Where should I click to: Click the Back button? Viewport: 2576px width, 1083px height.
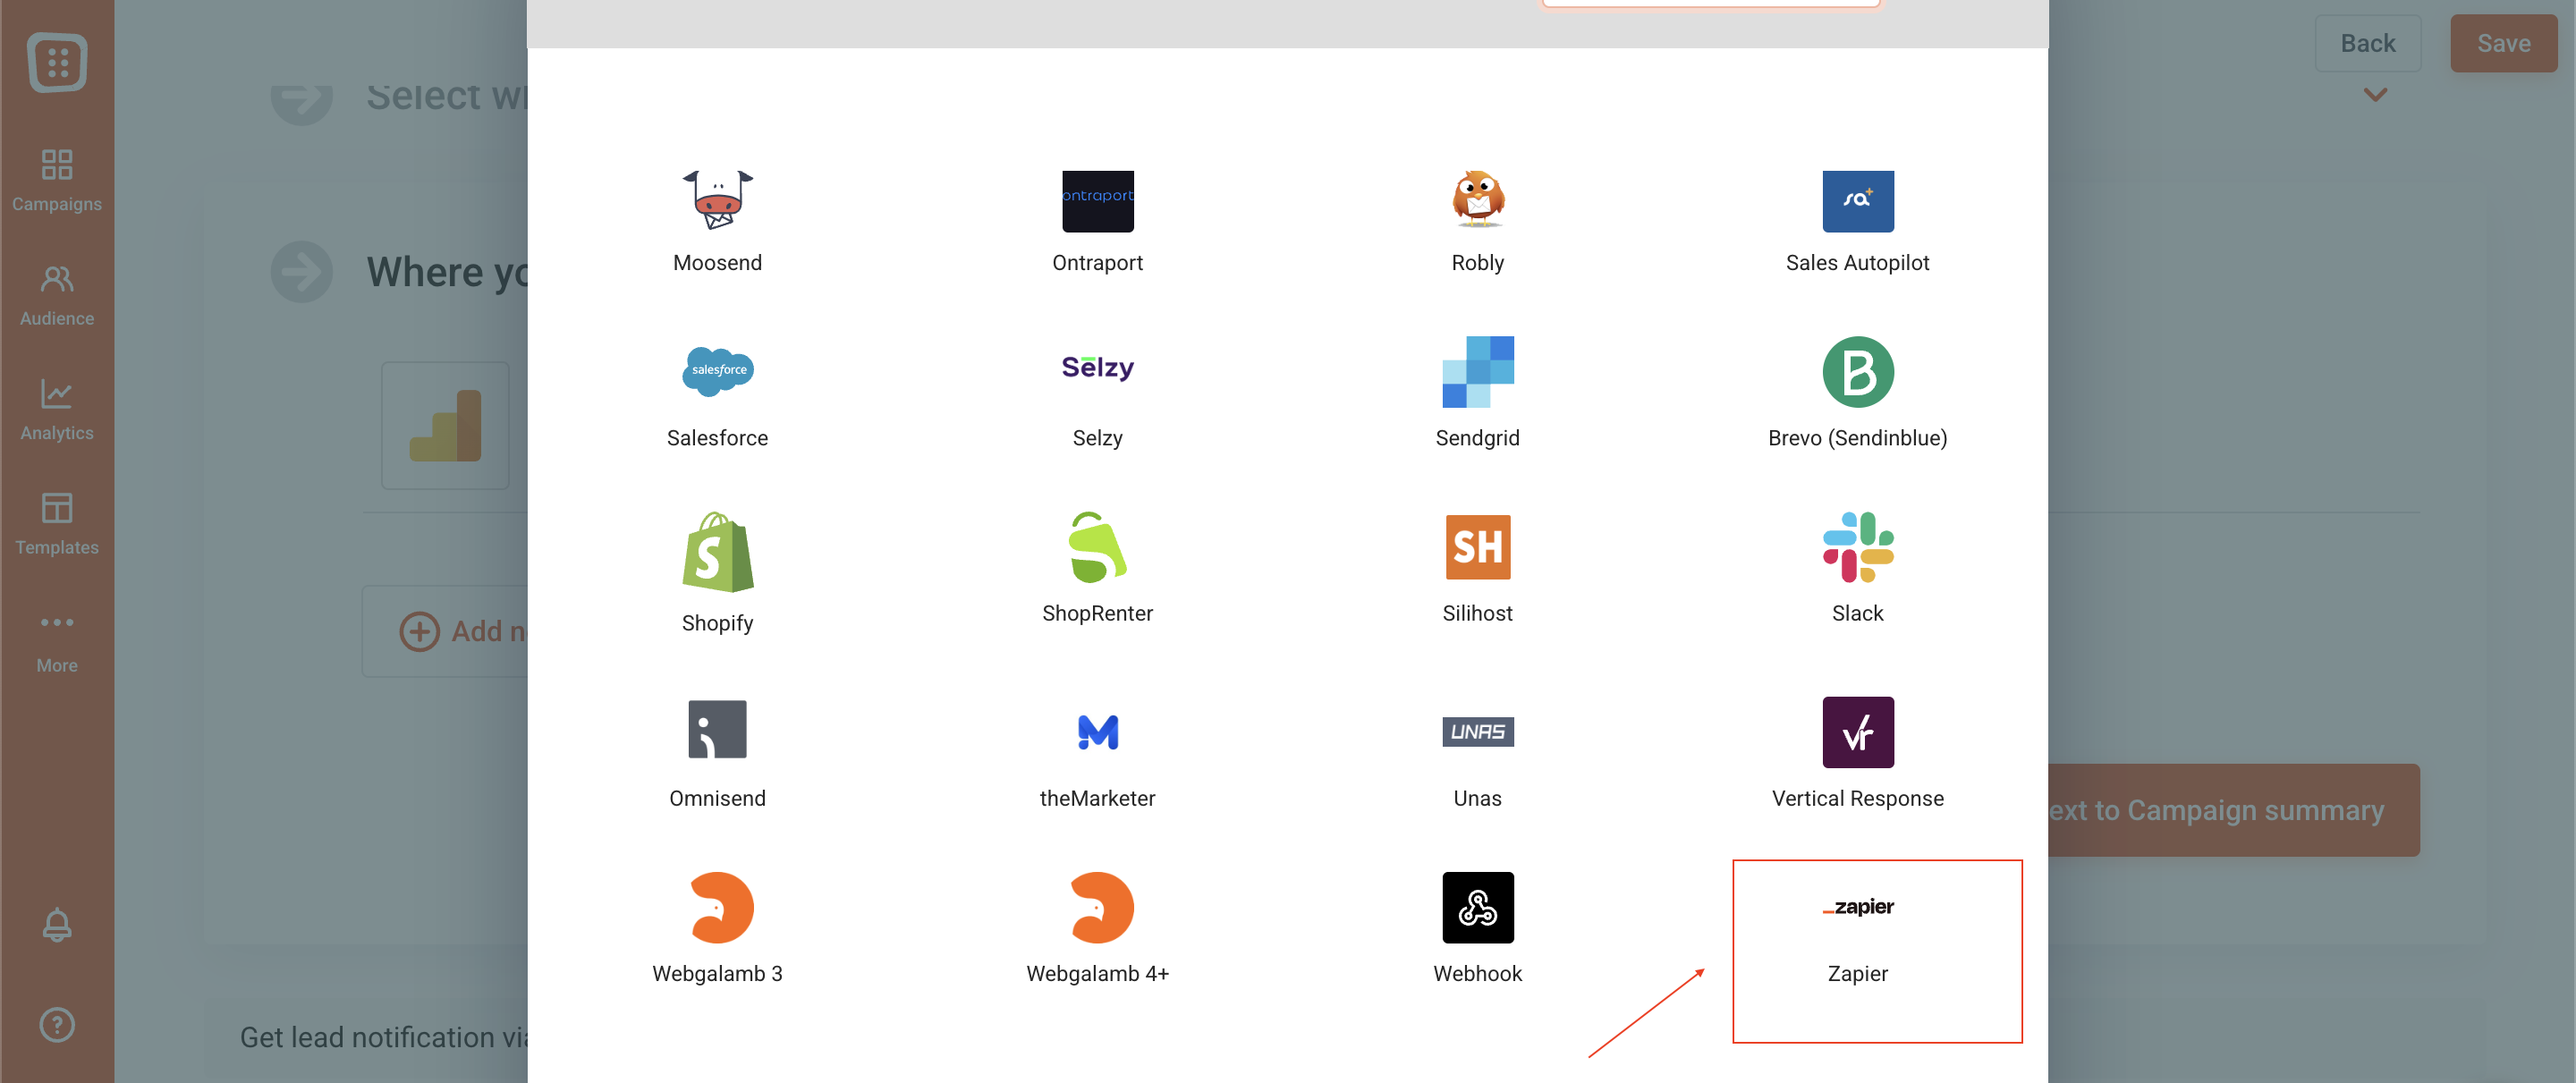pos(2367,43)
